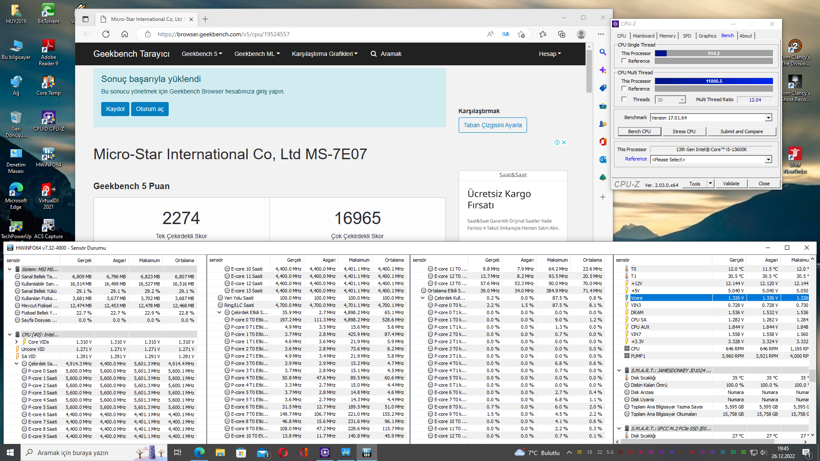Collapse CPU [#0]: Intel sensor group
The height and width of the screenshot is (461, 820).
[x=10, y=335]
